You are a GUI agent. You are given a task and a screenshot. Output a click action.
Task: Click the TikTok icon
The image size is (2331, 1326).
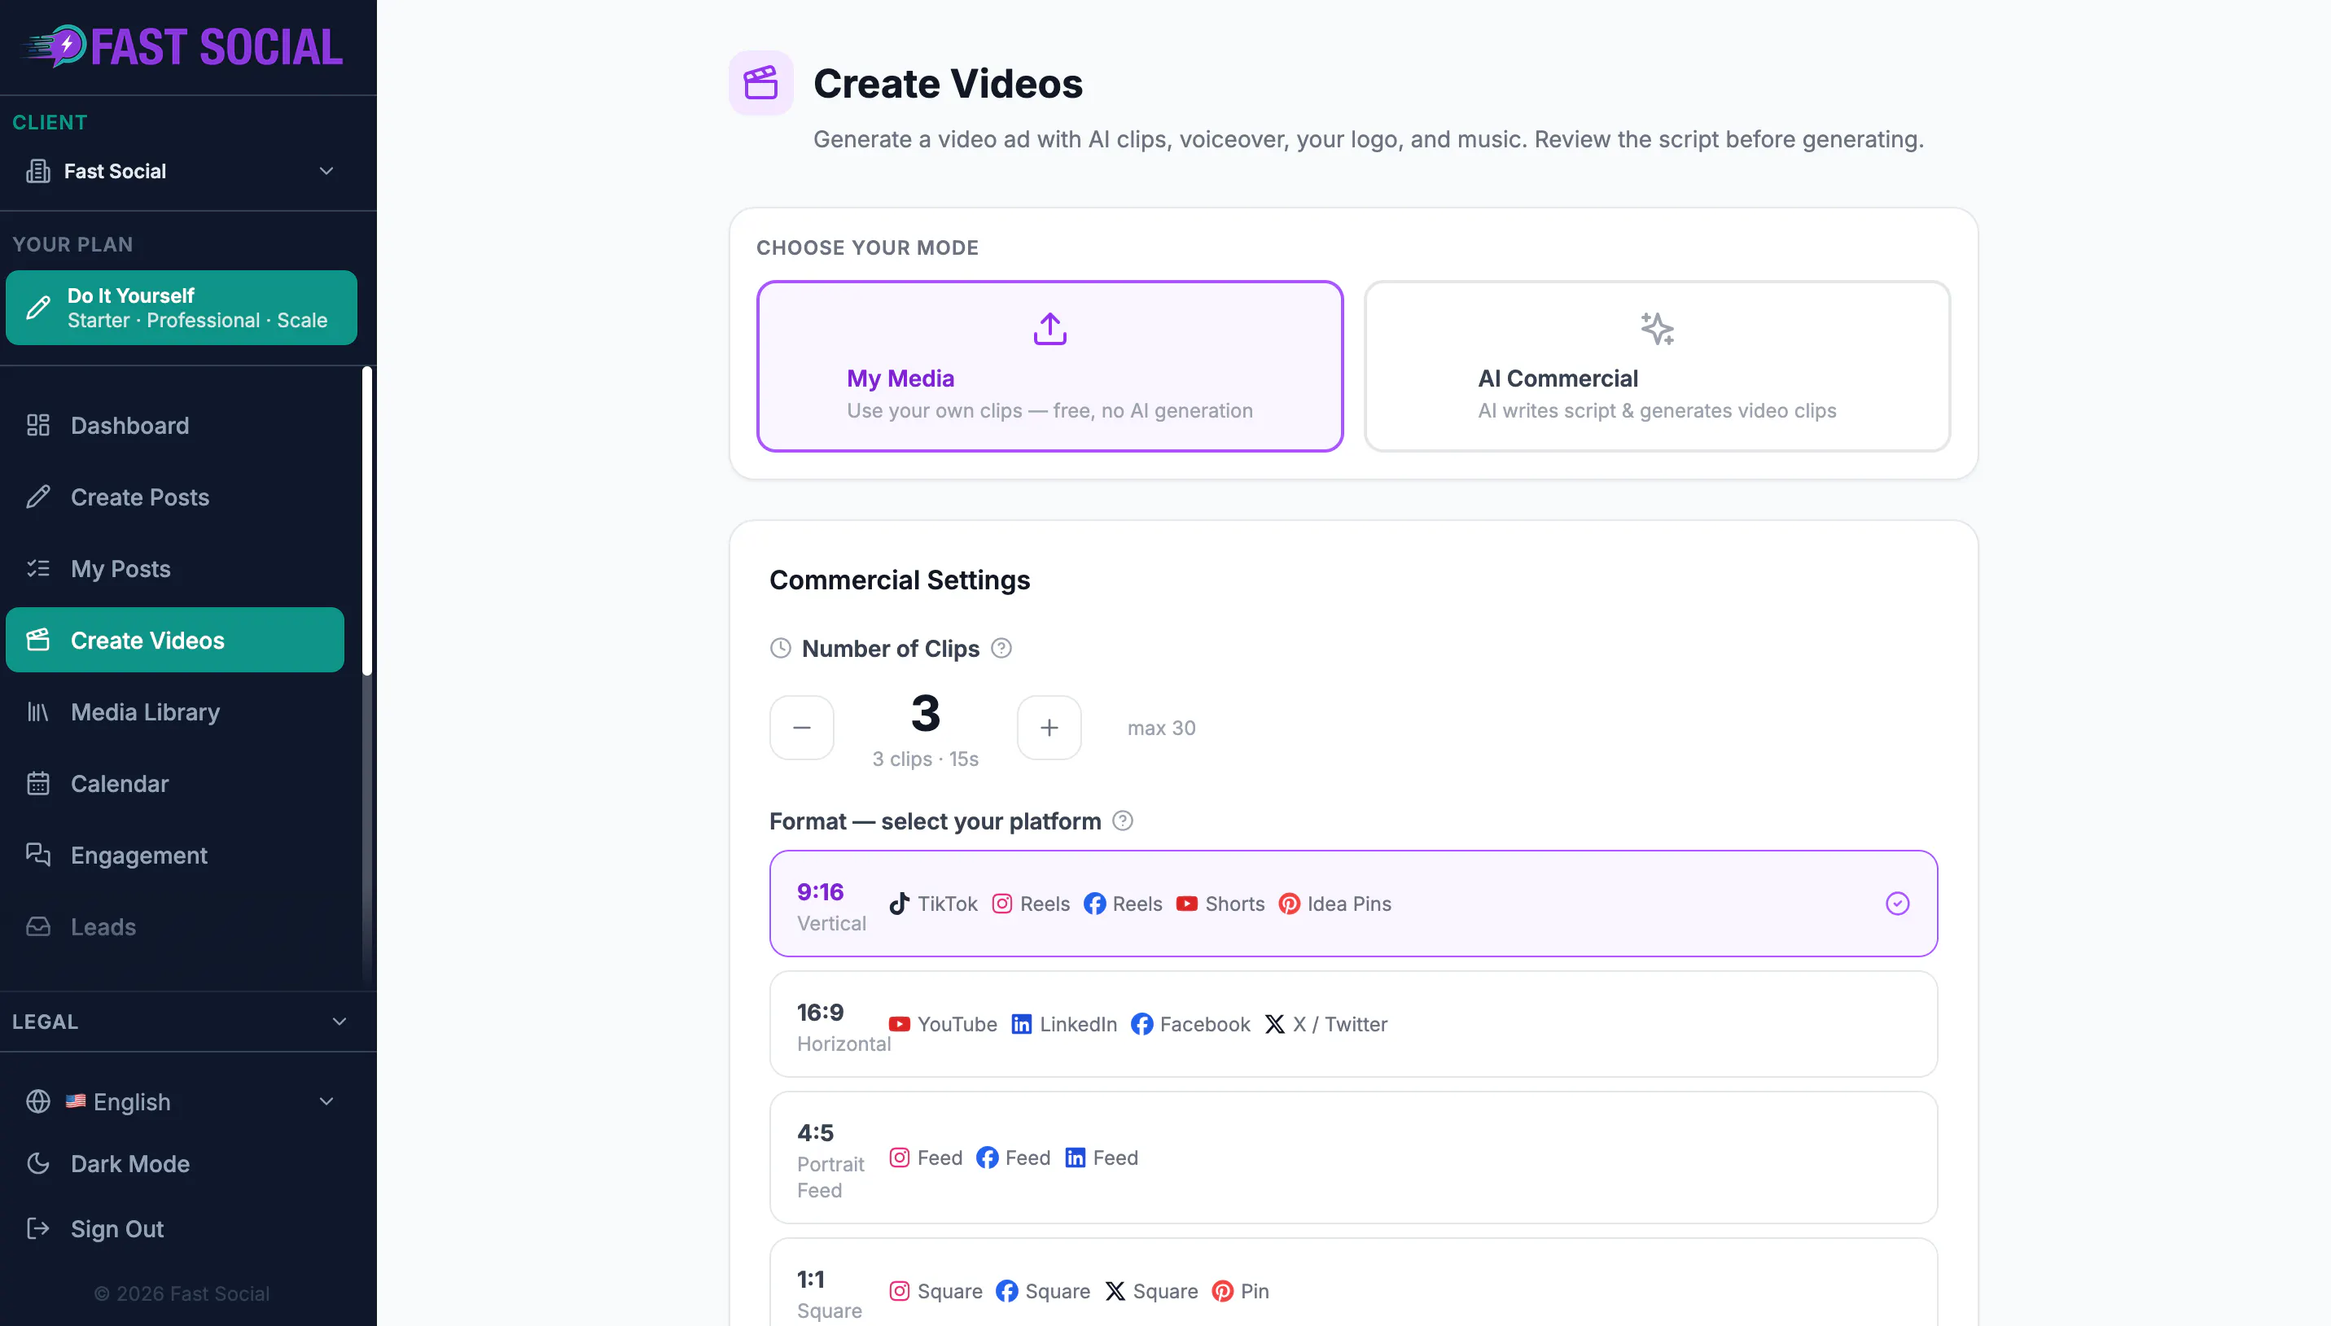click(x=899, y=904)
